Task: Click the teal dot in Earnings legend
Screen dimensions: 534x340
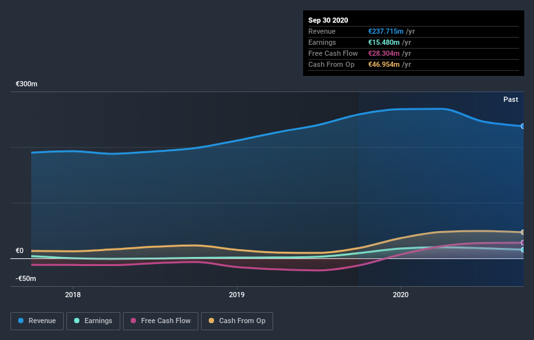Action: 77,321
